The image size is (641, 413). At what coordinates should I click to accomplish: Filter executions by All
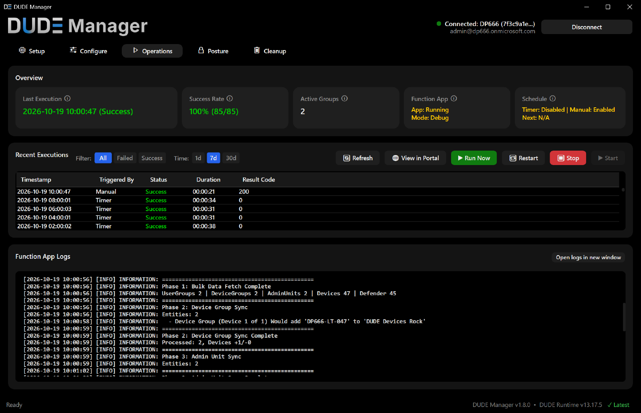pyautogui.click(x=103, y=158)
